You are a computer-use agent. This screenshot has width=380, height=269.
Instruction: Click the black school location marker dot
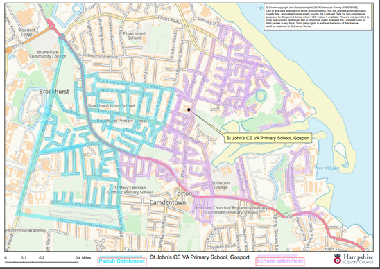tap(189, 110)
